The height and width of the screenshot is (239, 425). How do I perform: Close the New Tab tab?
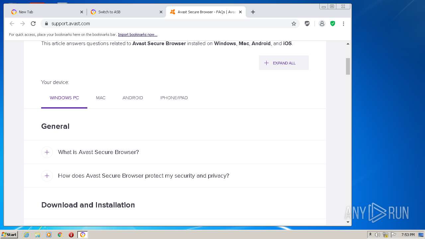82,12
